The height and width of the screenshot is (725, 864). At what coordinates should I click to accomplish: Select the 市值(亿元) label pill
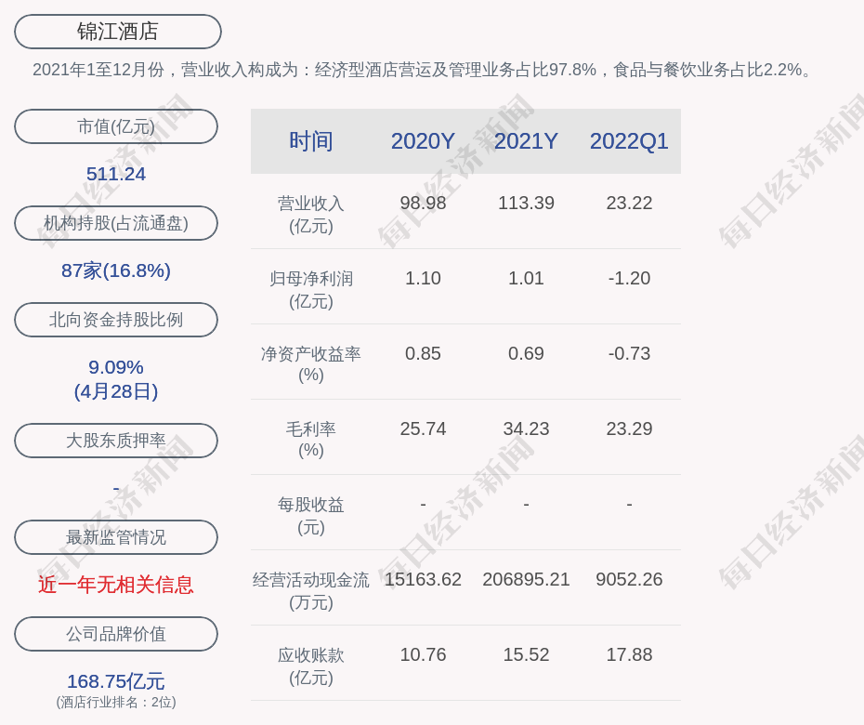[116, 126]
